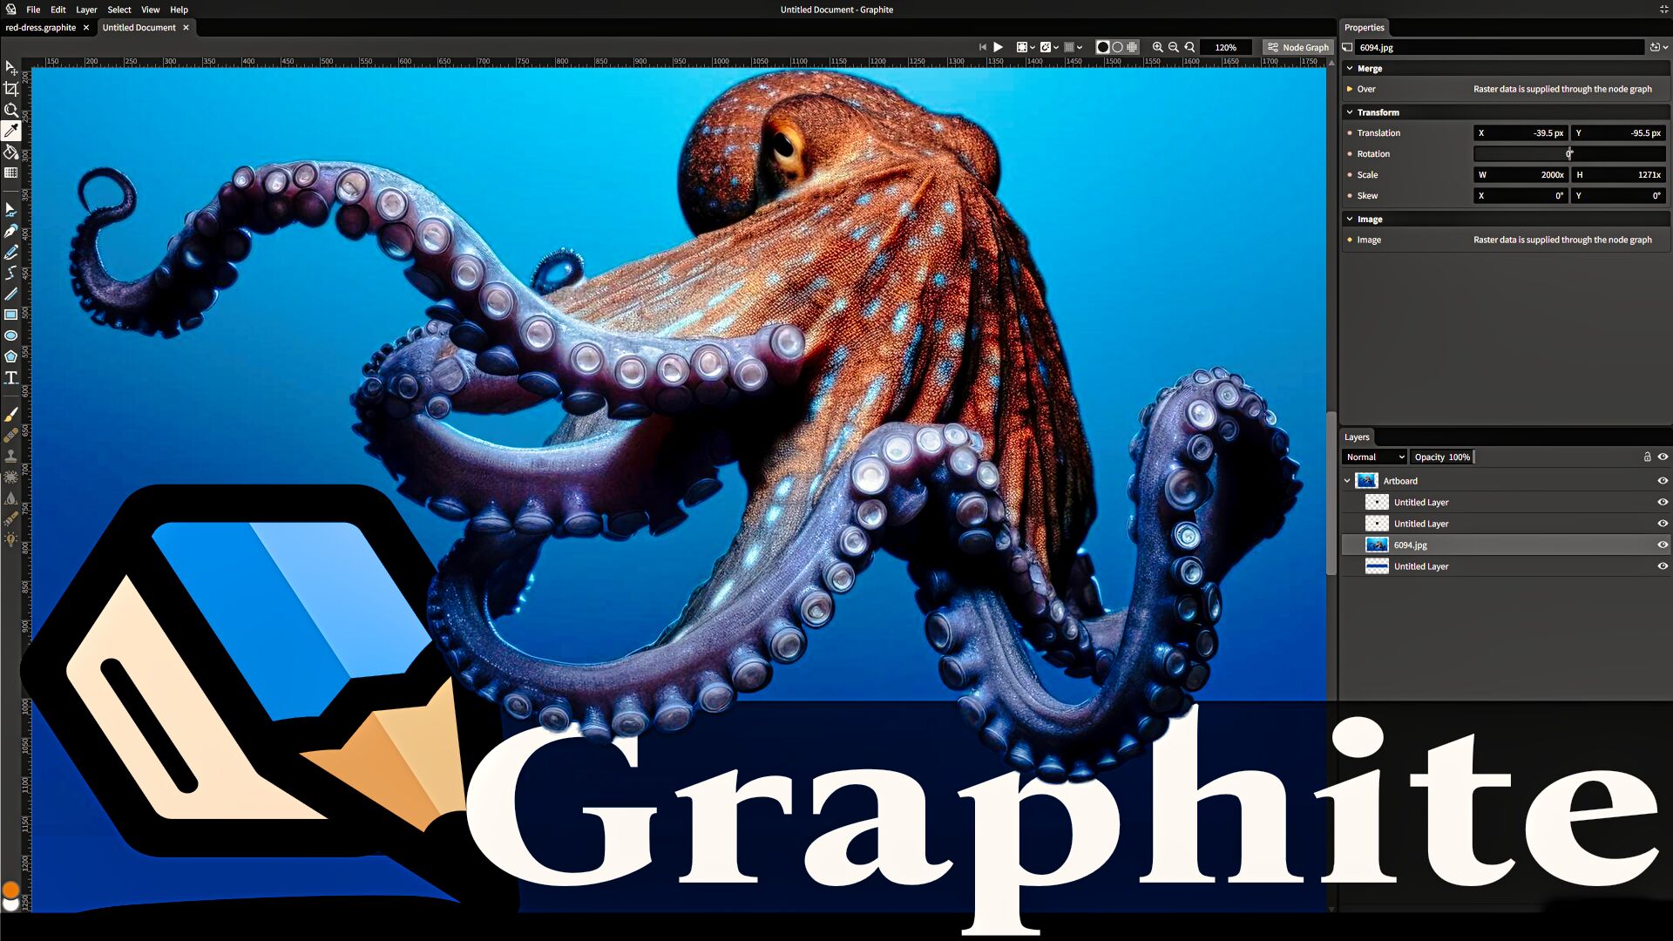Viewport: 1673px width, 941px height.
Task: Select the Brush tool
Action: [12, 414]
